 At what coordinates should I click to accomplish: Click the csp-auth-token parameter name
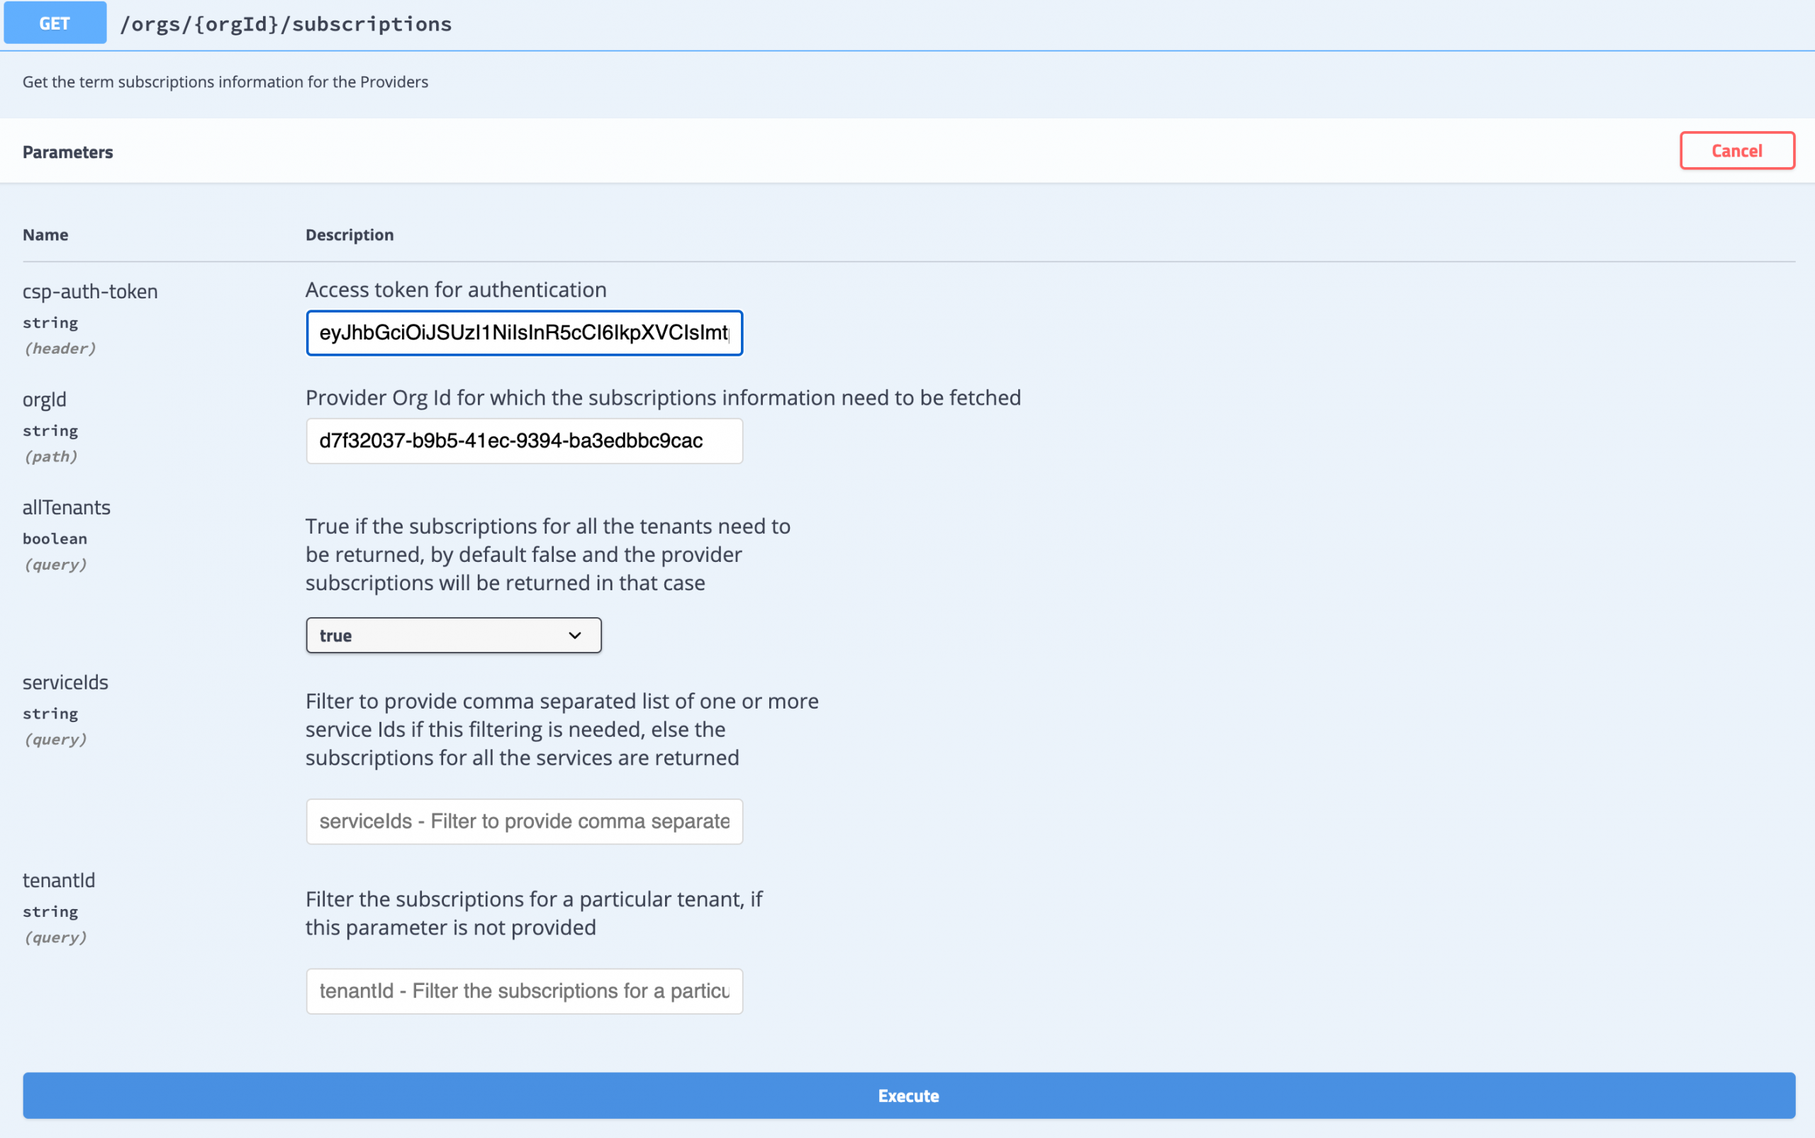click(89, 291)
